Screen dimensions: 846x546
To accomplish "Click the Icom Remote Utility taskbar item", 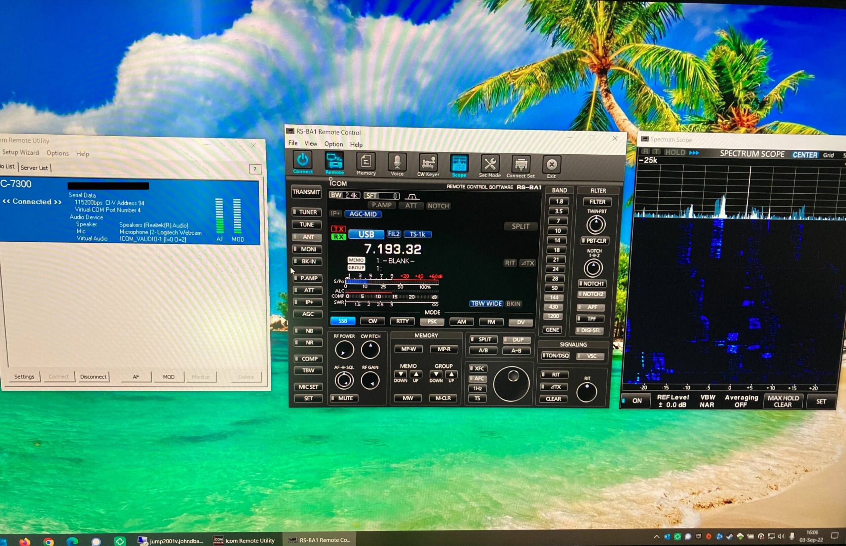I will coord(244,540).
